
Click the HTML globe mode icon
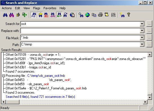72,15
